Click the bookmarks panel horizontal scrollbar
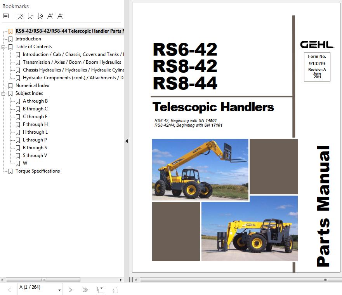This screenshot has height=295, width=342. [x=43, y=279]
